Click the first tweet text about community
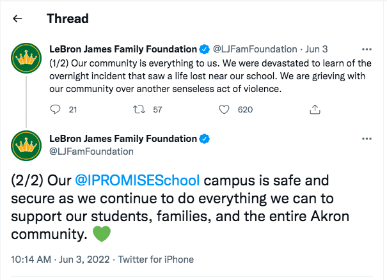387x280 pixels. click(x=210, y=76)
